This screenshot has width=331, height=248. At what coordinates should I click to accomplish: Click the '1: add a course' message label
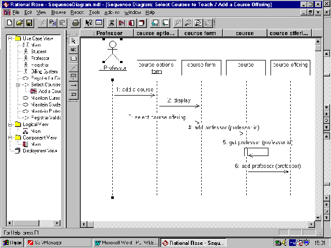tap(134, 89)
